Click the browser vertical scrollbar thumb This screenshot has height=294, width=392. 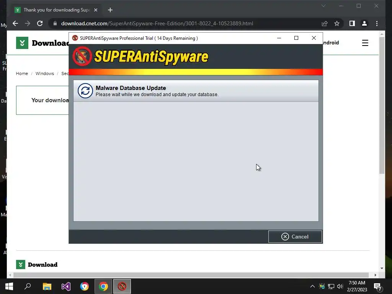point(382,105)
